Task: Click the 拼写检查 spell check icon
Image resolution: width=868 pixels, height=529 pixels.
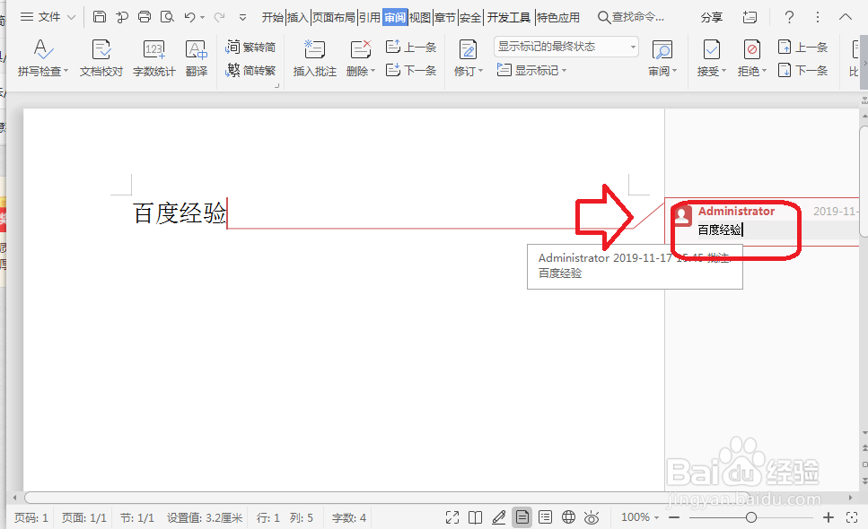Action: 42,49
